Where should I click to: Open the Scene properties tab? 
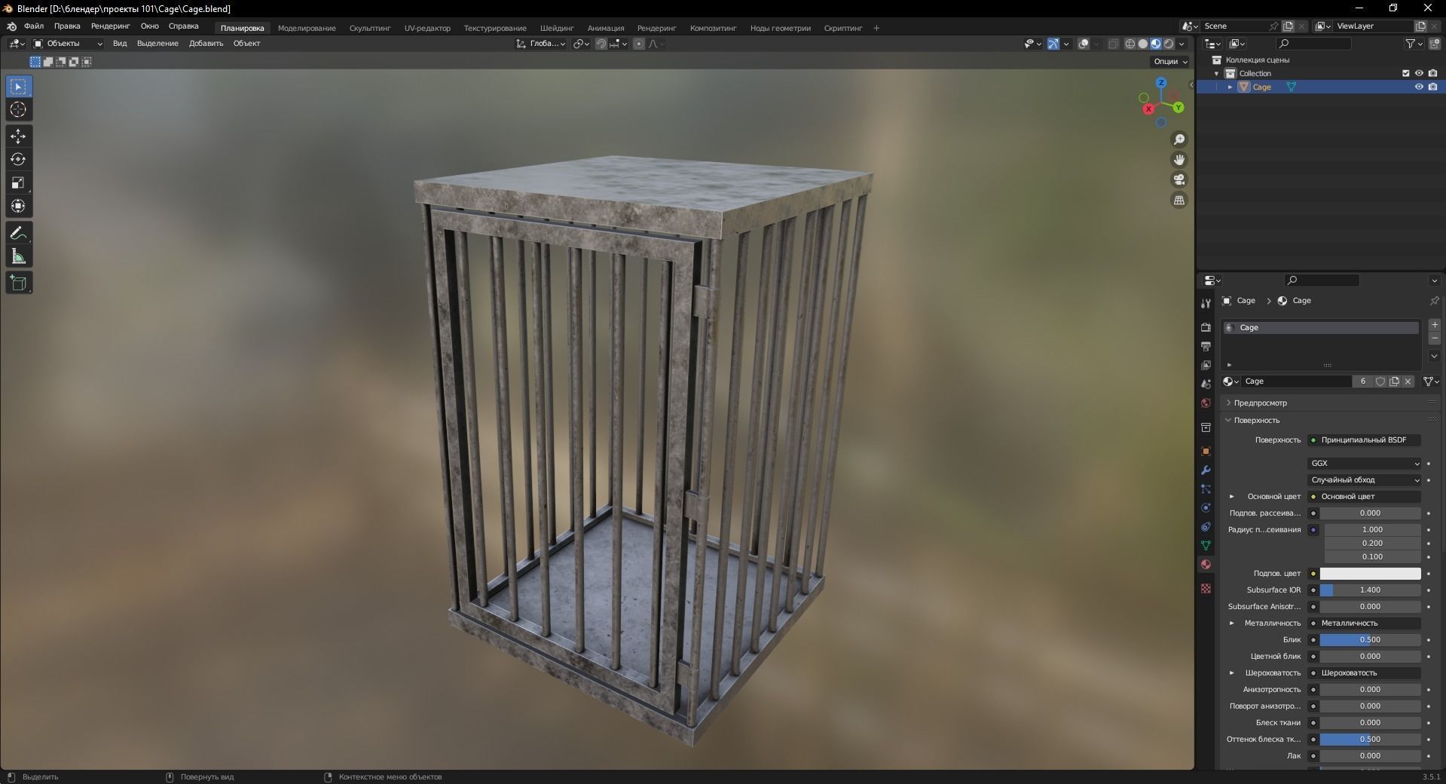[1206, 384]
